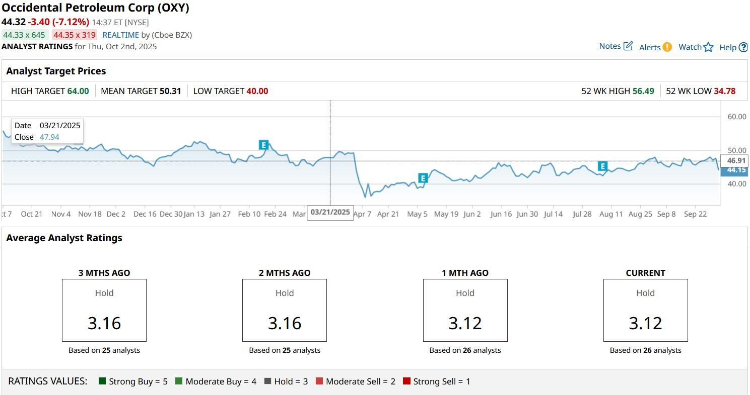This screenshot has height=395, width=750.
Task: Click the REALTIME link
Action: (121, 35)
